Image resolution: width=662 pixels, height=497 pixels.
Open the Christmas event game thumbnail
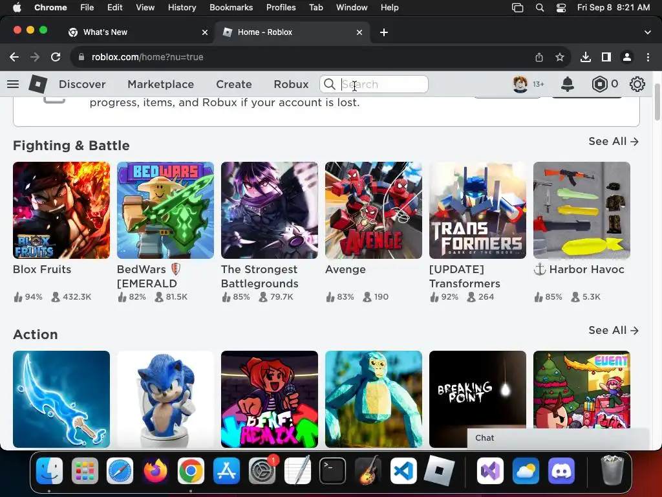tap(581, 389)
